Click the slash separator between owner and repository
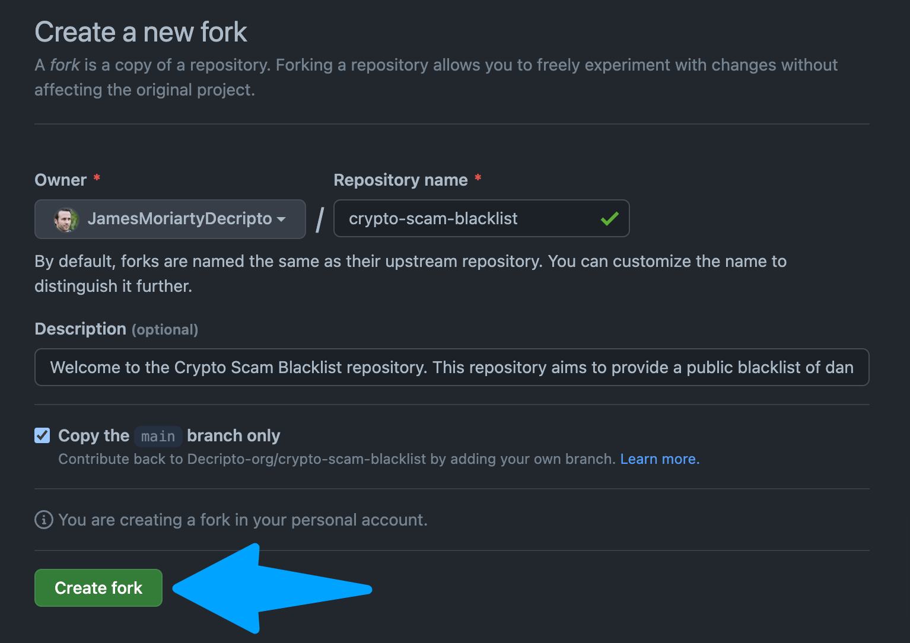 pos(319,219)
